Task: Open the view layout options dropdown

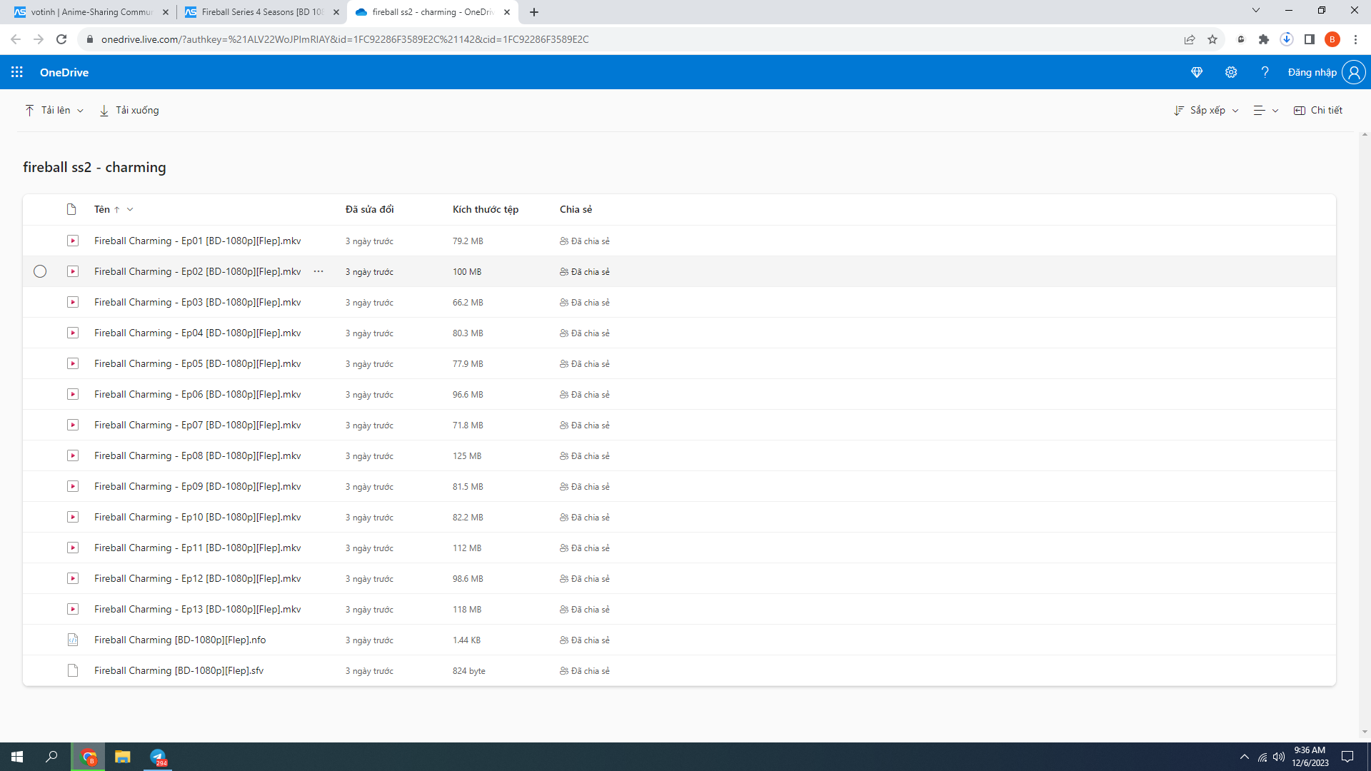Action: 1266,111
